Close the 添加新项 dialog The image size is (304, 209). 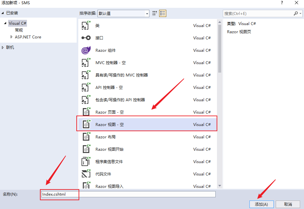[297, 3]
